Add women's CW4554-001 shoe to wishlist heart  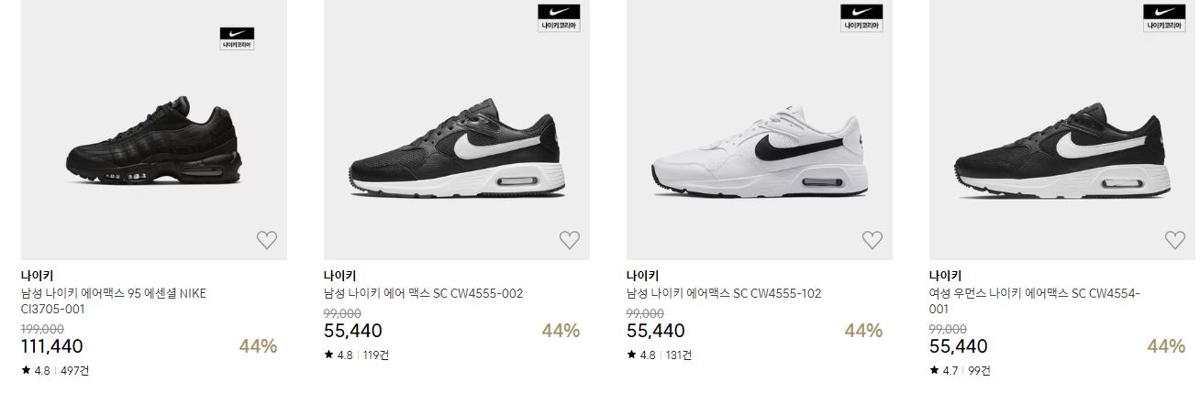coord(1174,240)
